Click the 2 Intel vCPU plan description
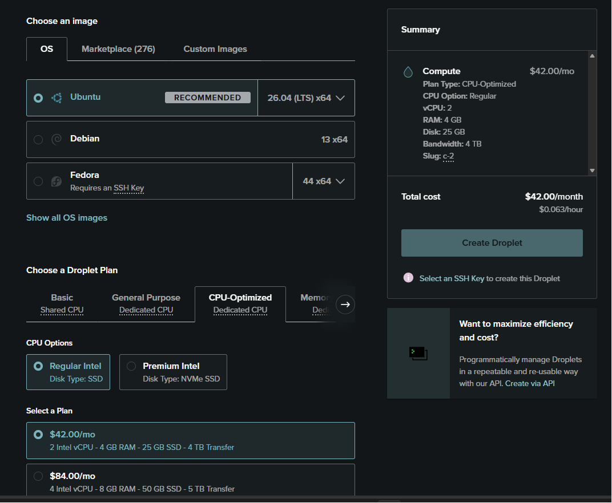Viewport: 612px width, 503px height. [142, 447]
